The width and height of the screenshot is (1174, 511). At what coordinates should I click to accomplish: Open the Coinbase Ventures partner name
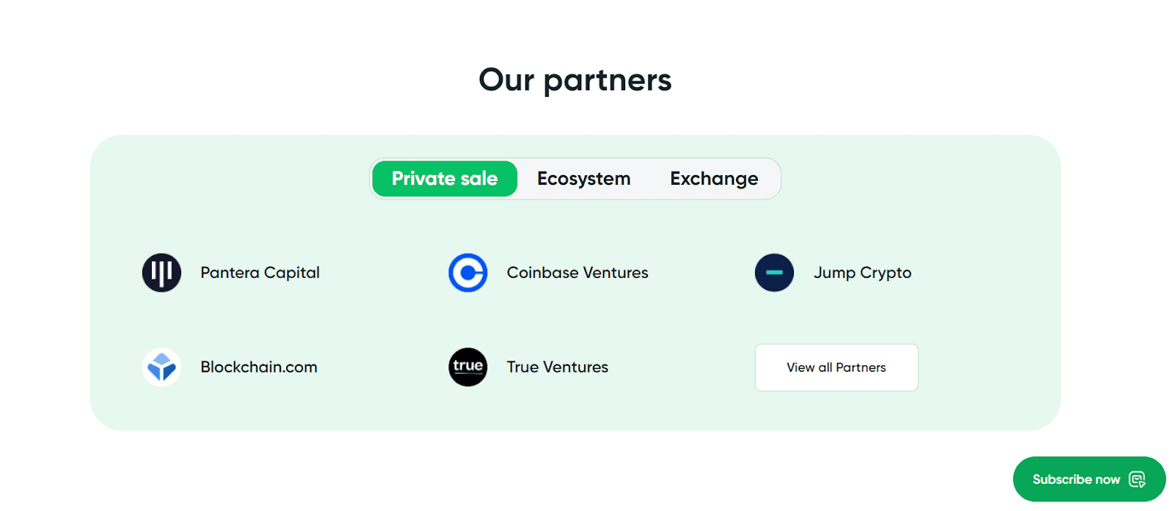pos(577,273)
